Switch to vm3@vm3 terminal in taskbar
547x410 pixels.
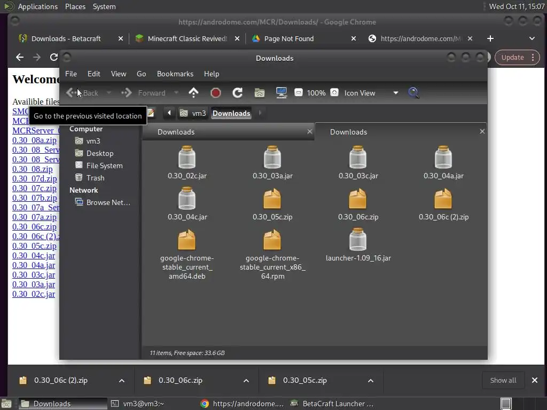click(x=138, y=404)
